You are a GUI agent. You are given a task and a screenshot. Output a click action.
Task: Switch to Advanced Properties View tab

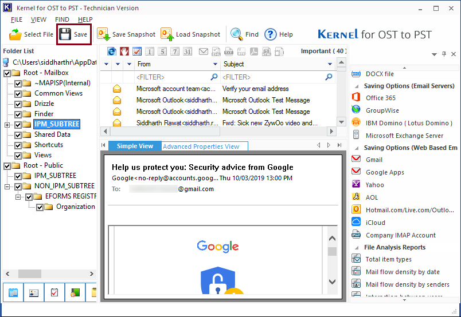(x=201, y=146)
